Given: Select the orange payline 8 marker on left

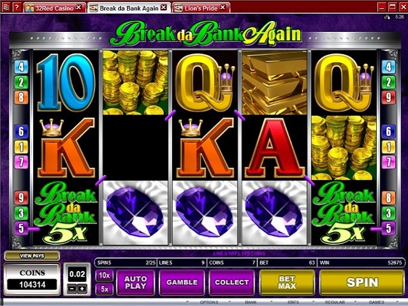Looking at the screenshot, I should [21, 97].
